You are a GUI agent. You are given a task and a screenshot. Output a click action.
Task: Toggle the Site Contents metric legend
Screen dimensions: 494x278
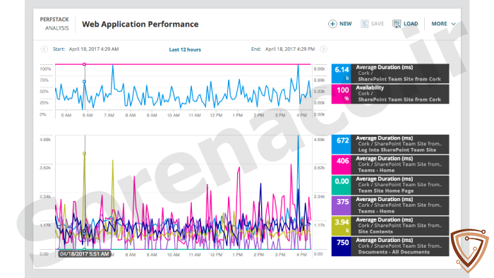(x=390, y=226)
